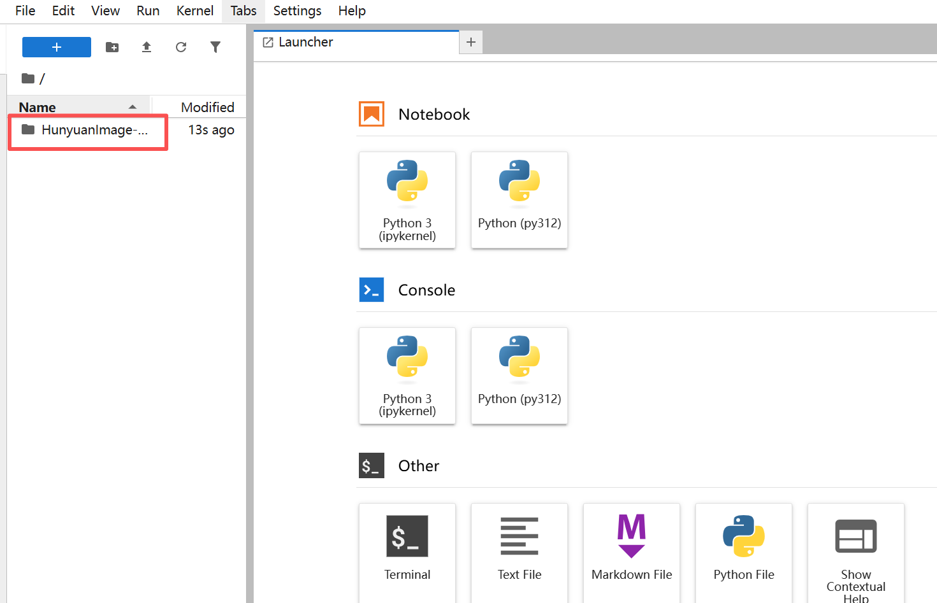Open the Settings menu
Viewport: 937px width, 603px height.
tap(297, 11)
